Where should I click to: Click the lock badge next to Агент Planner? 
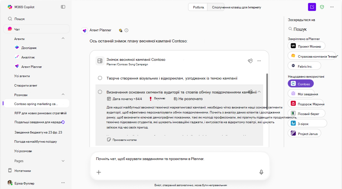coord(121,30)
